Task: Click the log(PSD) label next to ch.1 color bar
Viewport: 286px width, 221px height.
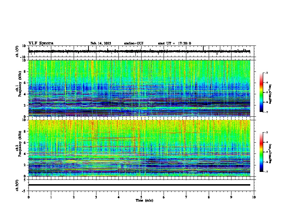Action: pos(270,94)
